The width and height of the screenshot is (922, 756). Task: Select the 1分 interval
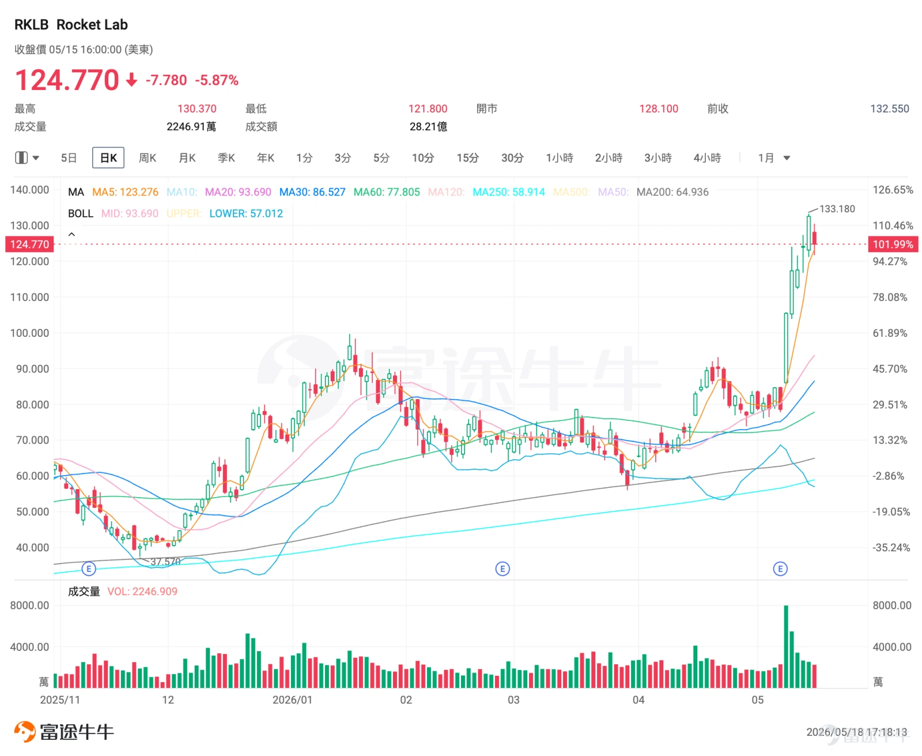(x=304, y=158)
